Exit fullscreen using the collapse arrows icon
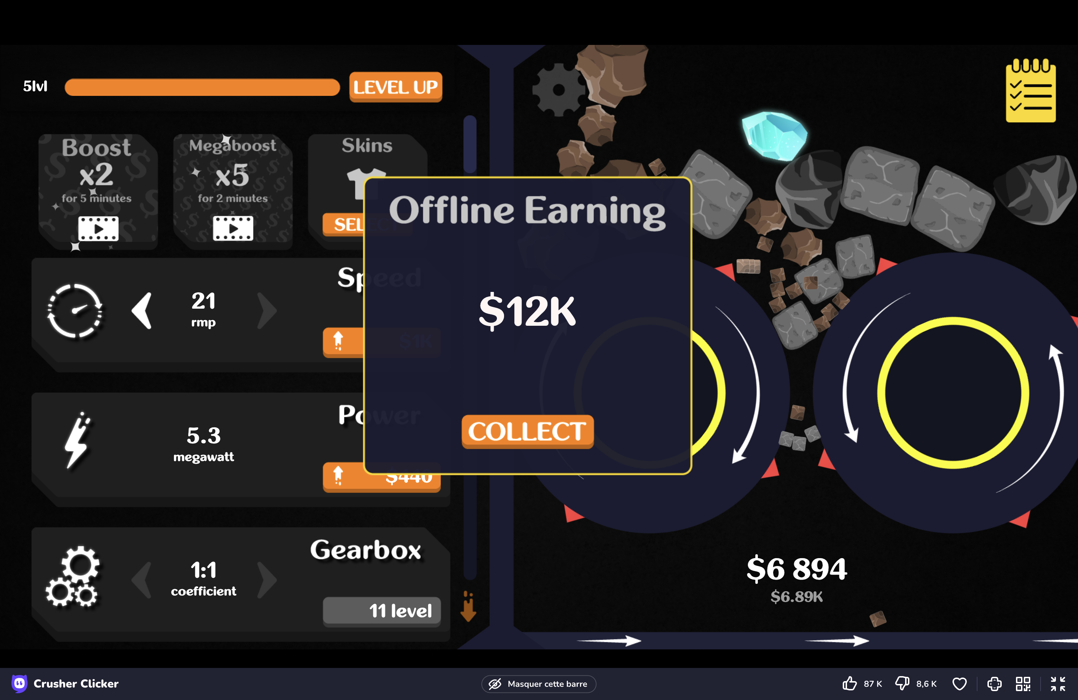The height and width of the screenshot is (700, 1078). click(x=1058, y=683)
